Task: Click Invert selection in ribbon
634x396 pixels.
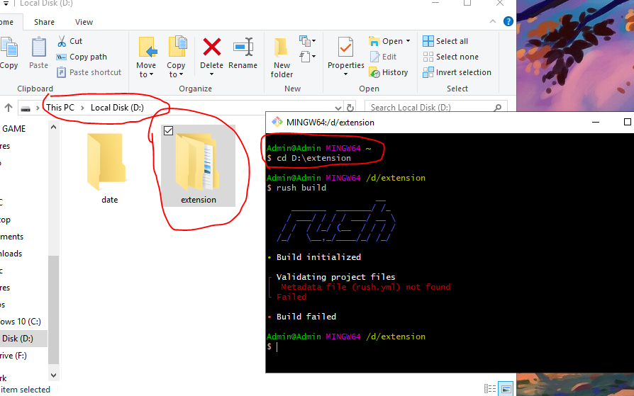Action: click(457, 72)
